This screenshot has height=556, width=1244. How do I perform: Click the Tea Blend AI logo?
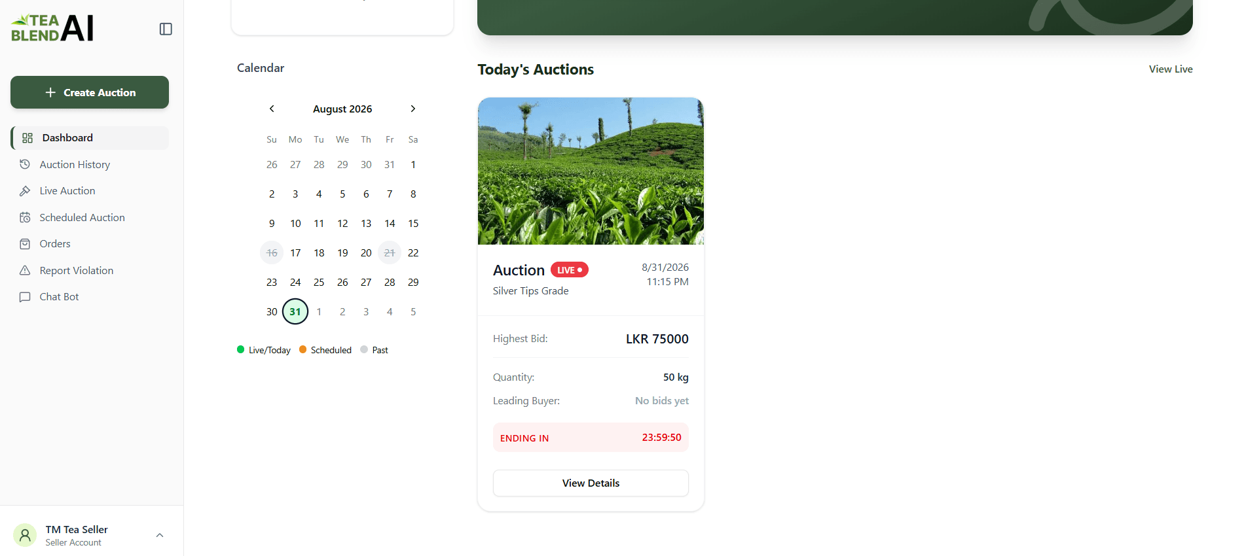point(52,28)
